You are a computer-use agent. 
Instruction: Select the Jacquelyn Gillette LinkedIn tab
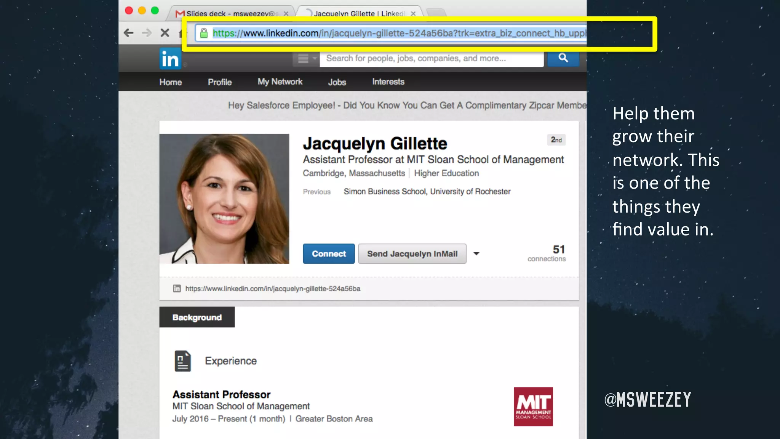pyautogui.click(x=359, y=14)
